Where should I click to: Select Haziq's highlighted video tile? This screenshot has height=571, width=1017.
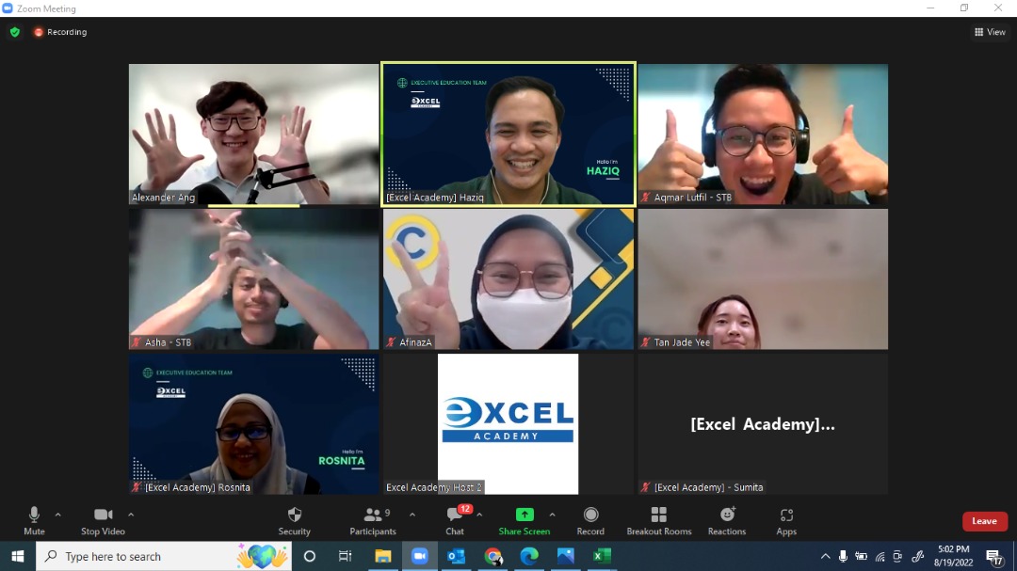point(508,134)
